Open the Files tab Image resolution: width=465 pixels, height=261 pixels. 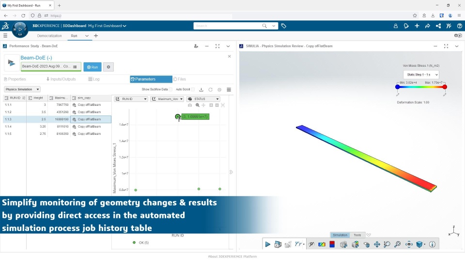(x=180, y=79)
